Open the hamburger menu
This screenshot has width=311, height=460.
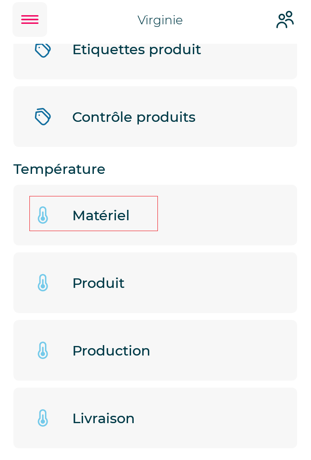[30, 20]
